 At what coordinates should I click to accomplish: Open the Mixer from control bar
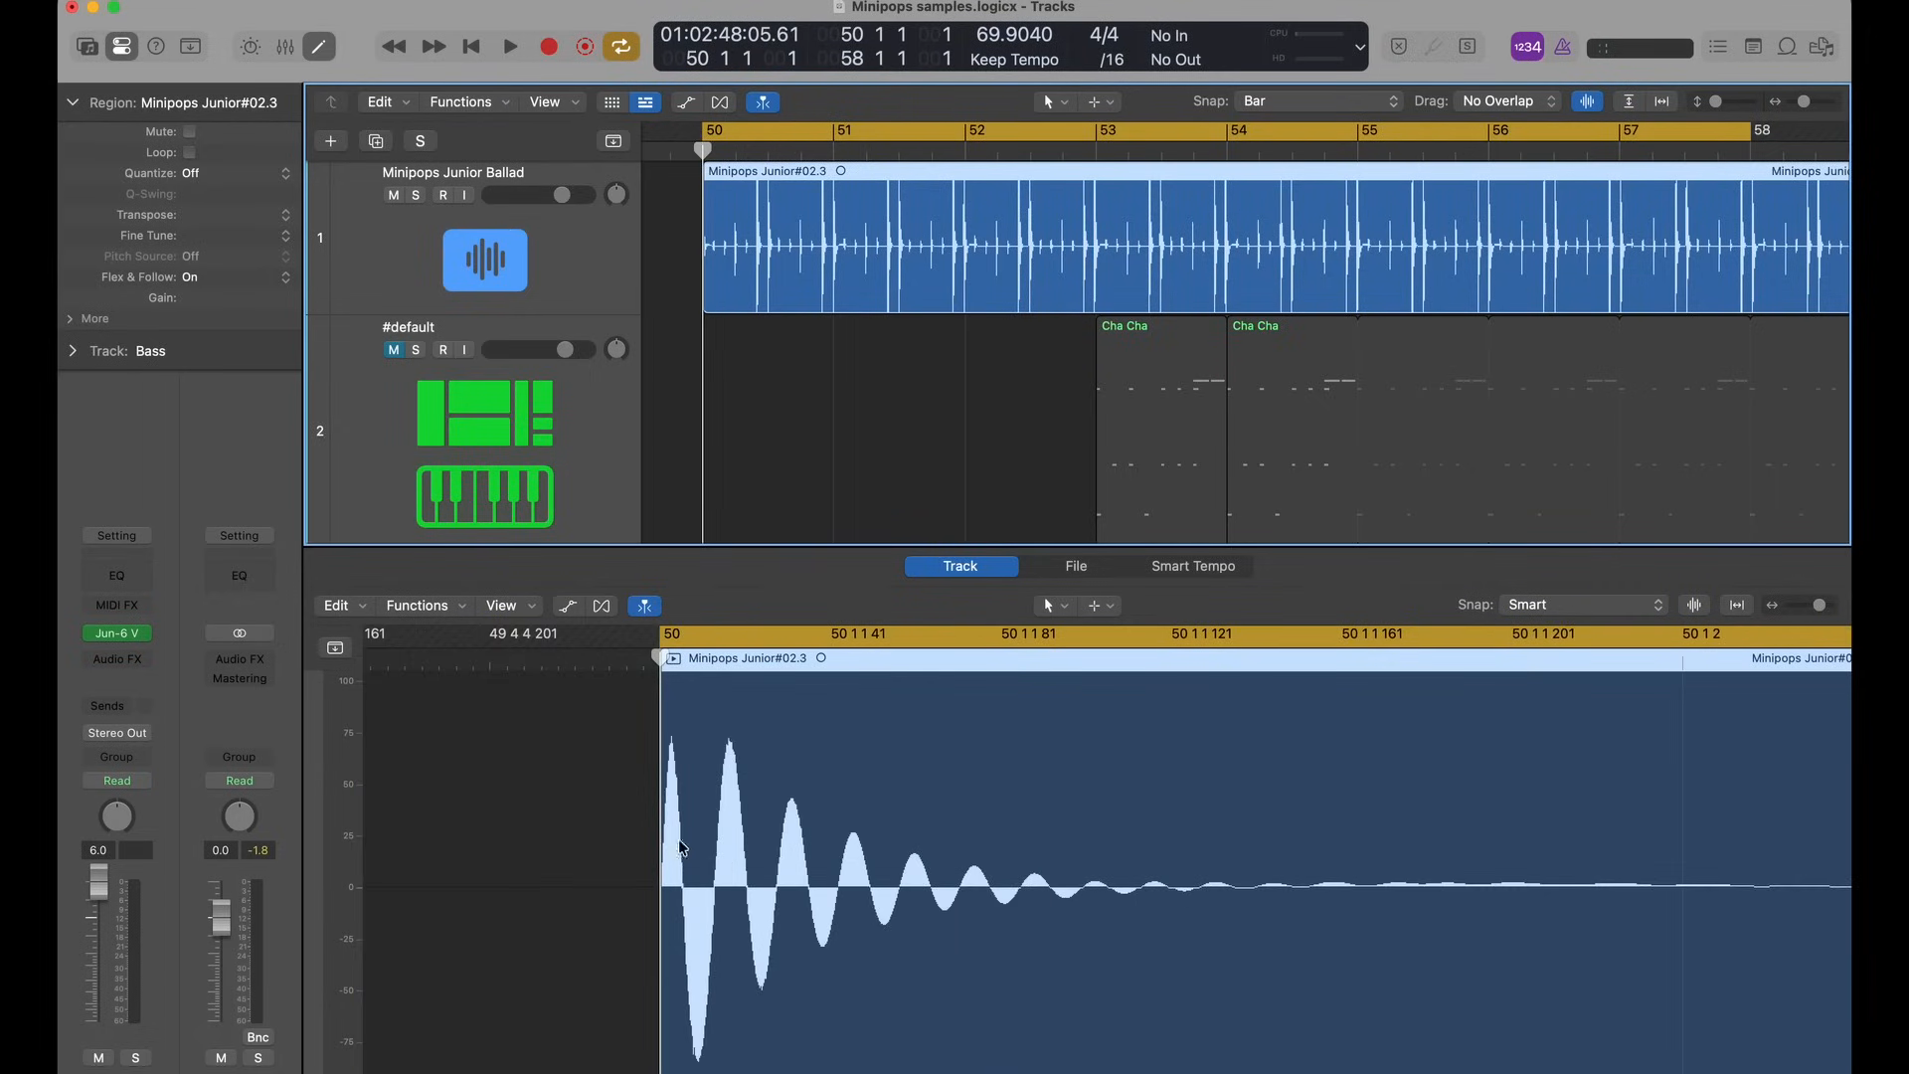tap(285, 47)
